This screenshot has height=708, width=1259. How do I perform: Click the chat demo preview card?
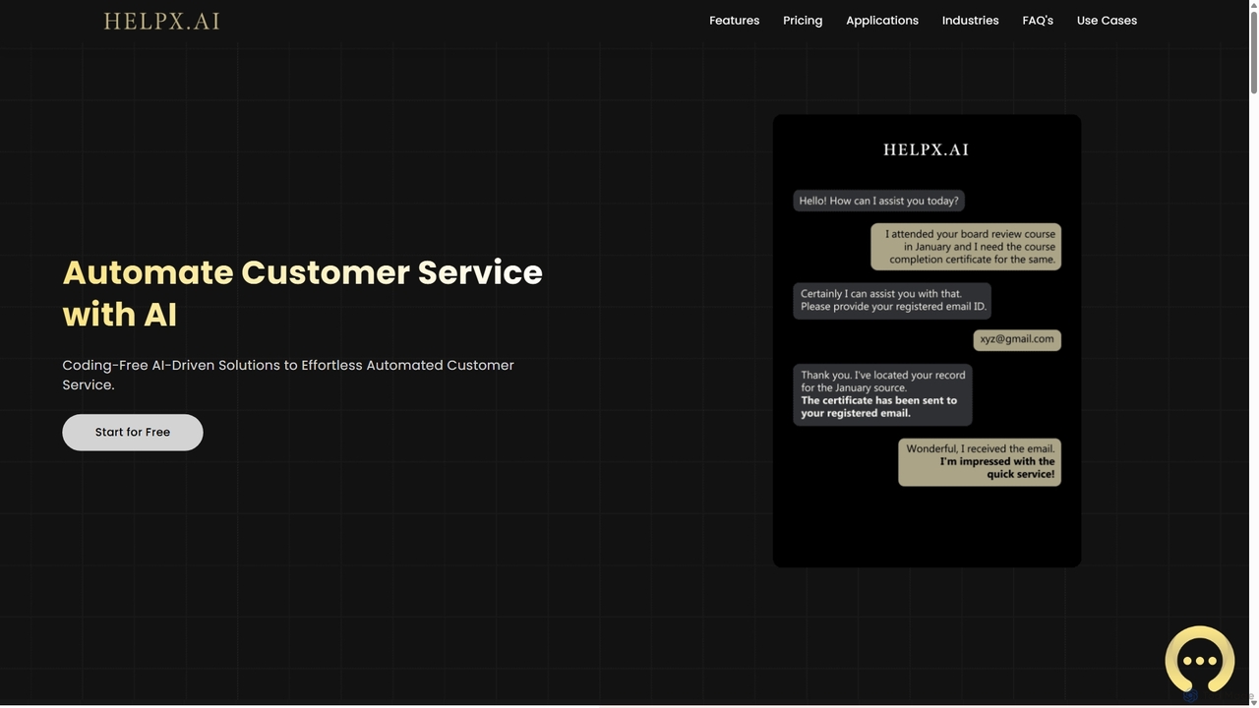coord(927,340)
